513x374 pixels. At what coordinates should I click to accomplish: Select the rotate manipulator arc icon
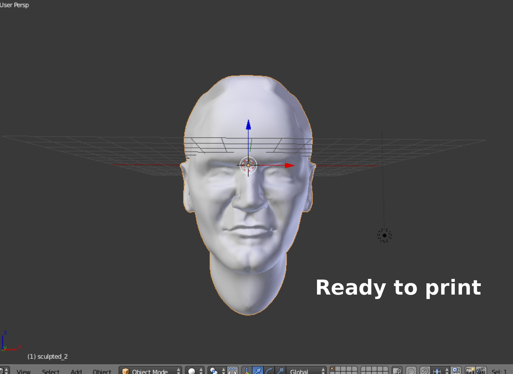[268, 371]
